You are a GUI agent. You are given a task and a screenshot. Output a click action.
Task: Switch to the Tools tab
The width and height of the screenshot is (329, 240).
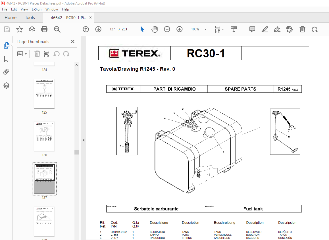pyautogui.click(x=30, y=18)
